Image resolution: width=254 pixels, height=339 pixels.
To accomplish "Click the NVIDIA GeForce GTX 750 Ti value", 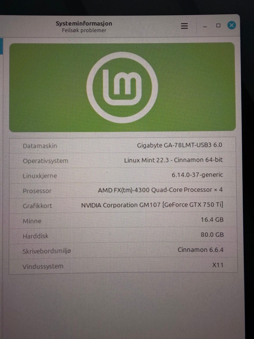I will tap(152, 205).
